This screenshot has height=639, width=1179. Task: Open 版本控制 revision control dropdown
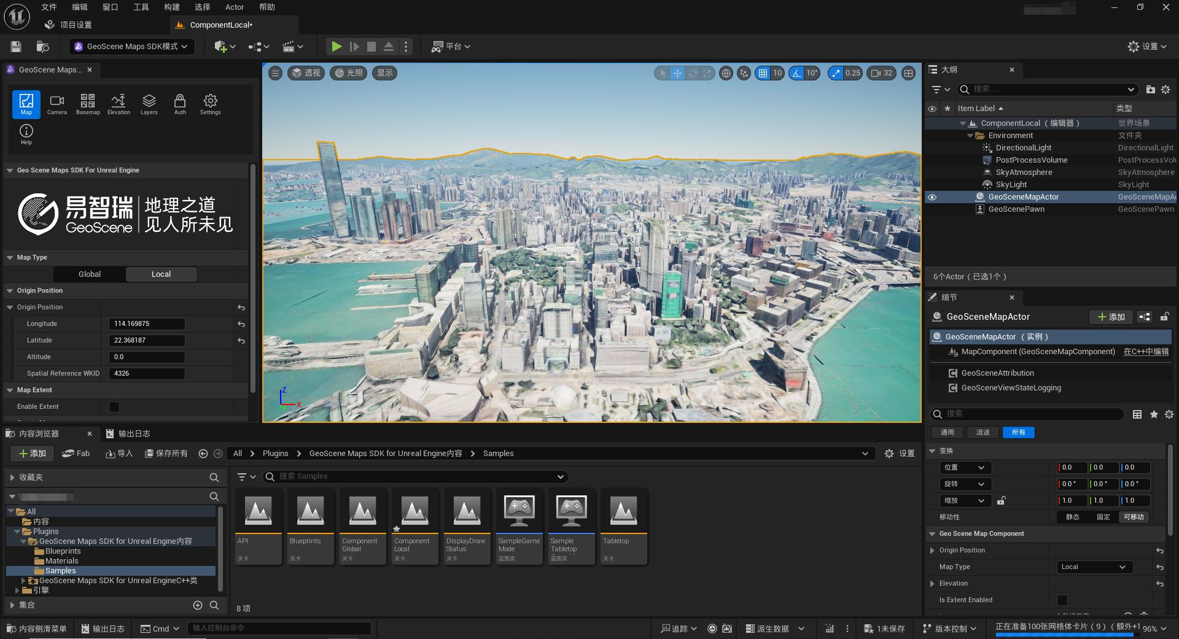coord(949,629)
